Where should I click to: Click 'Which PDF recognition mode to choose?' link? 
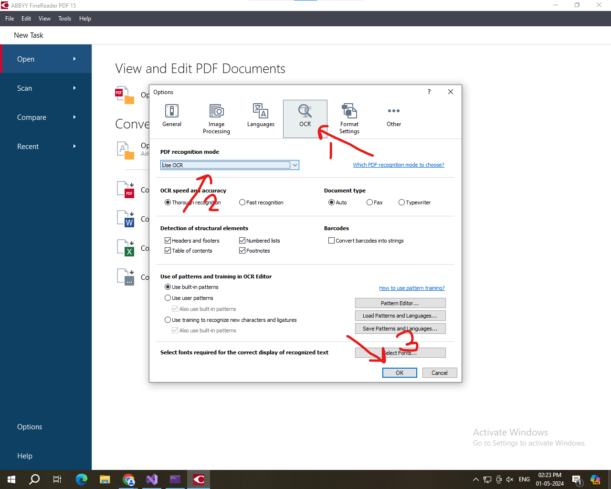(x=398, y=165)
